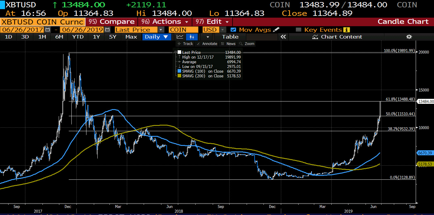Open the 95) Compare function
The height and width of the screenshot is (215, 434).
tap(112, 22)
